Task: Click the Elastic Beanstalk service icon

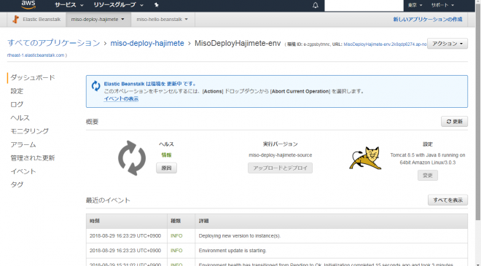Action: click(15, 20)
